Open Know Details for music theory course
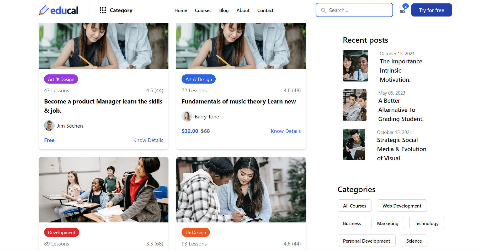The image size is (483, 251). [x=286, y=131]
